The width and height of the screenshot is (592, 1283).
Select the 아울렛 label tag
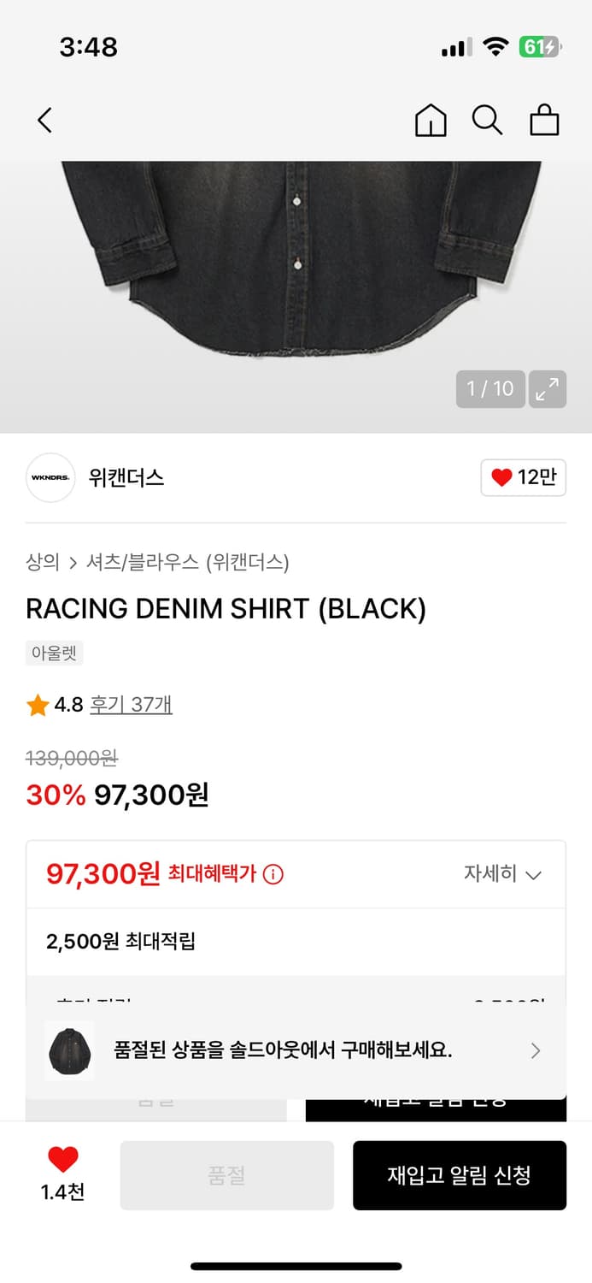point(54,652)
